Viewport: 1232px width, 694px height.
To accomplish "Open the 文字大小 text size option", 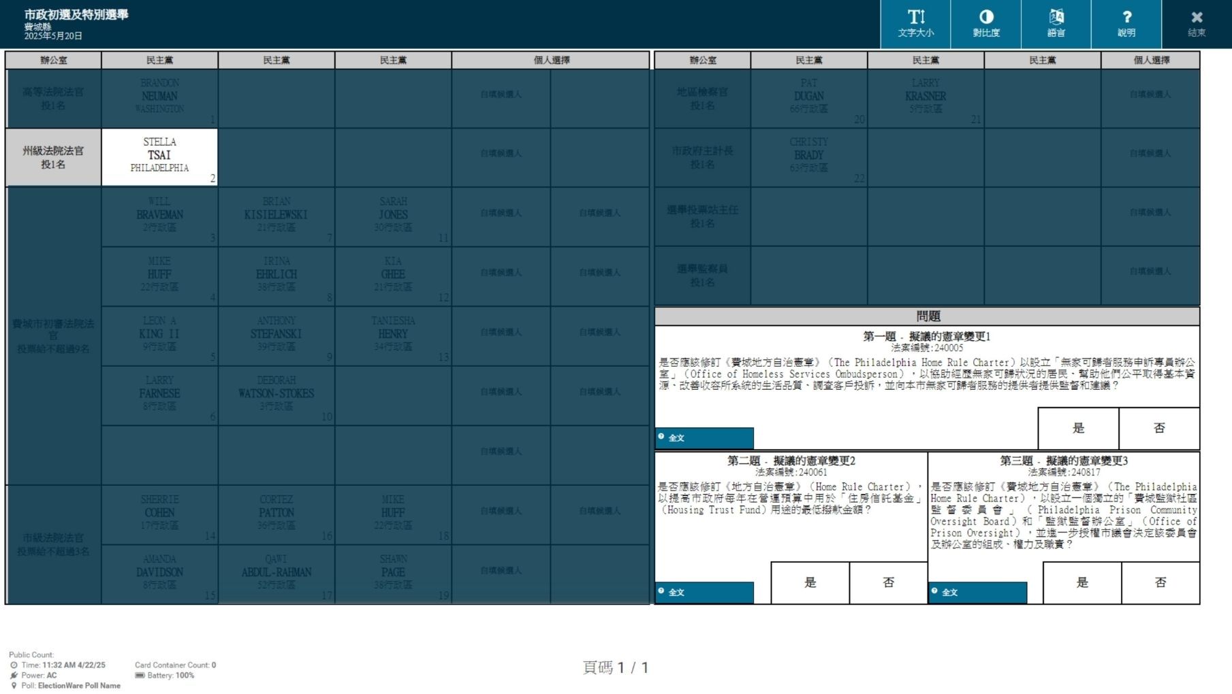I will coord(915,24).
